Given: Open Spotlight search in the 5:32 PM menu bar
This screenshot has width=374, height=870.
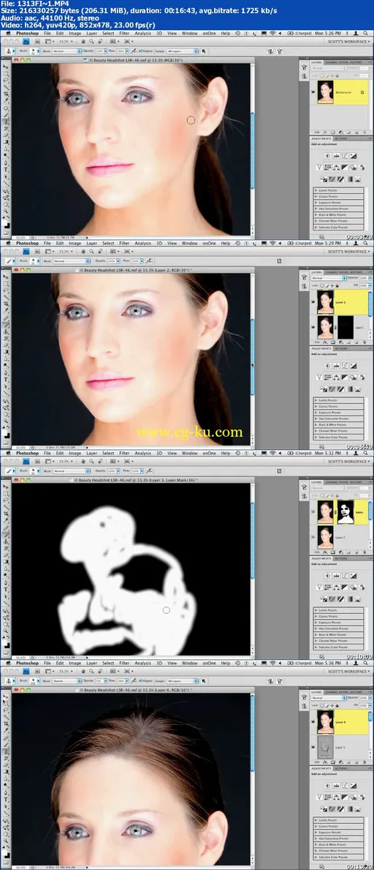Looking at the screenshot, I should tap(365, 453).
